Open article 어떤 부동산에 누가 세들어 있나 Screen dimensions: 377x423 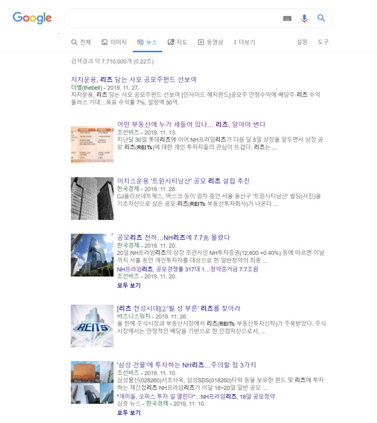click(x=191, y=125)
